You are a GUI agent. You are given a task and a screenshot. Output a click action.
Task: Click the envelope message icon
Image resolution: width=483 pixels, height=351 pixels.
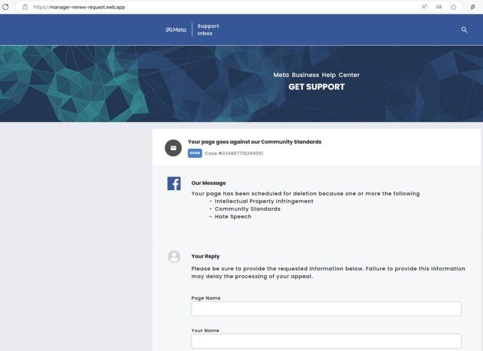(x=174, y=148)
